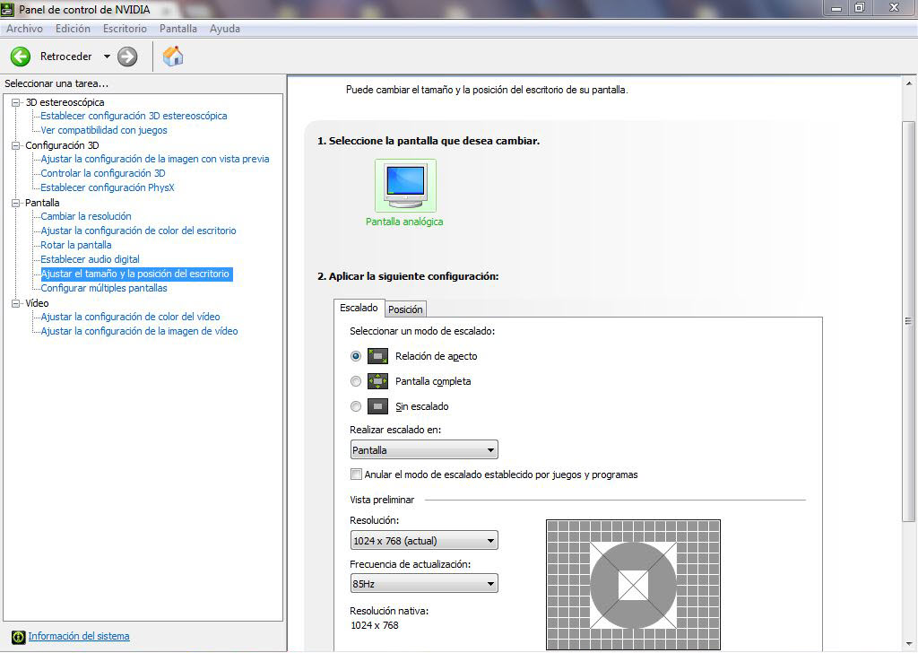Viewport: 918px width, 653px height.
Task: Switch to the Posición tab
Action: click(405, 309)
